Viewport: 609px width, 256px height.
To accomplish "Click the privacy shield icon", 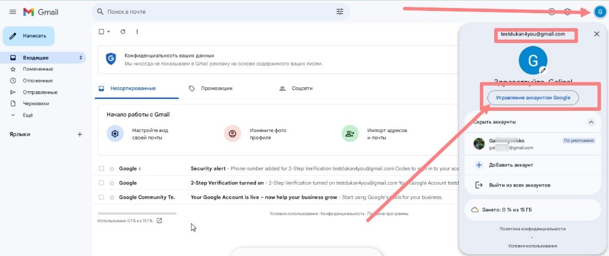I will [x=111, y=59].
